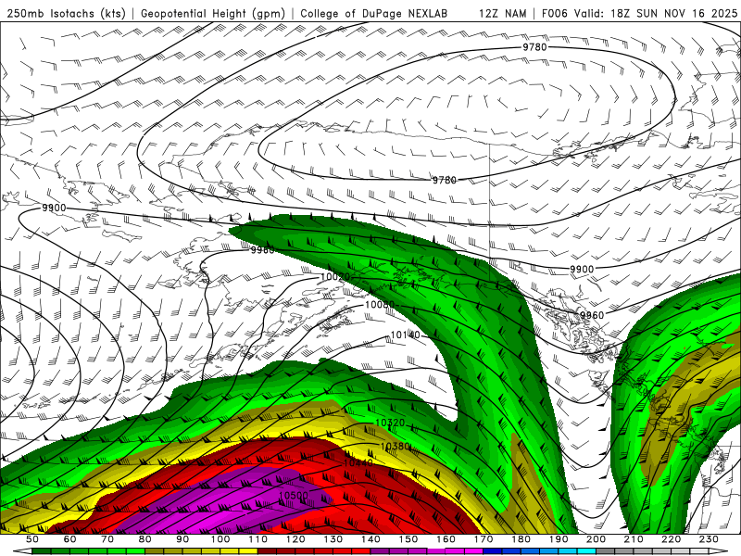Click the 'F006 Valid: 18Z SUN NOV 16 2025' timestamp
This screenshot has height=556, width=741.
pyautogui.click(x=639, y=14)
